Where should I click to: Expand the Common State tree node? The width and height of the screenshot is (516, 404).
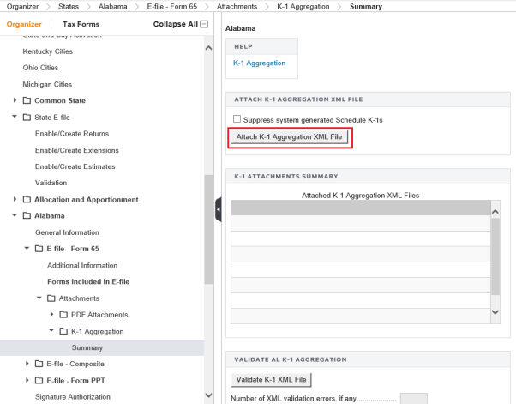(x=15, y=101)
